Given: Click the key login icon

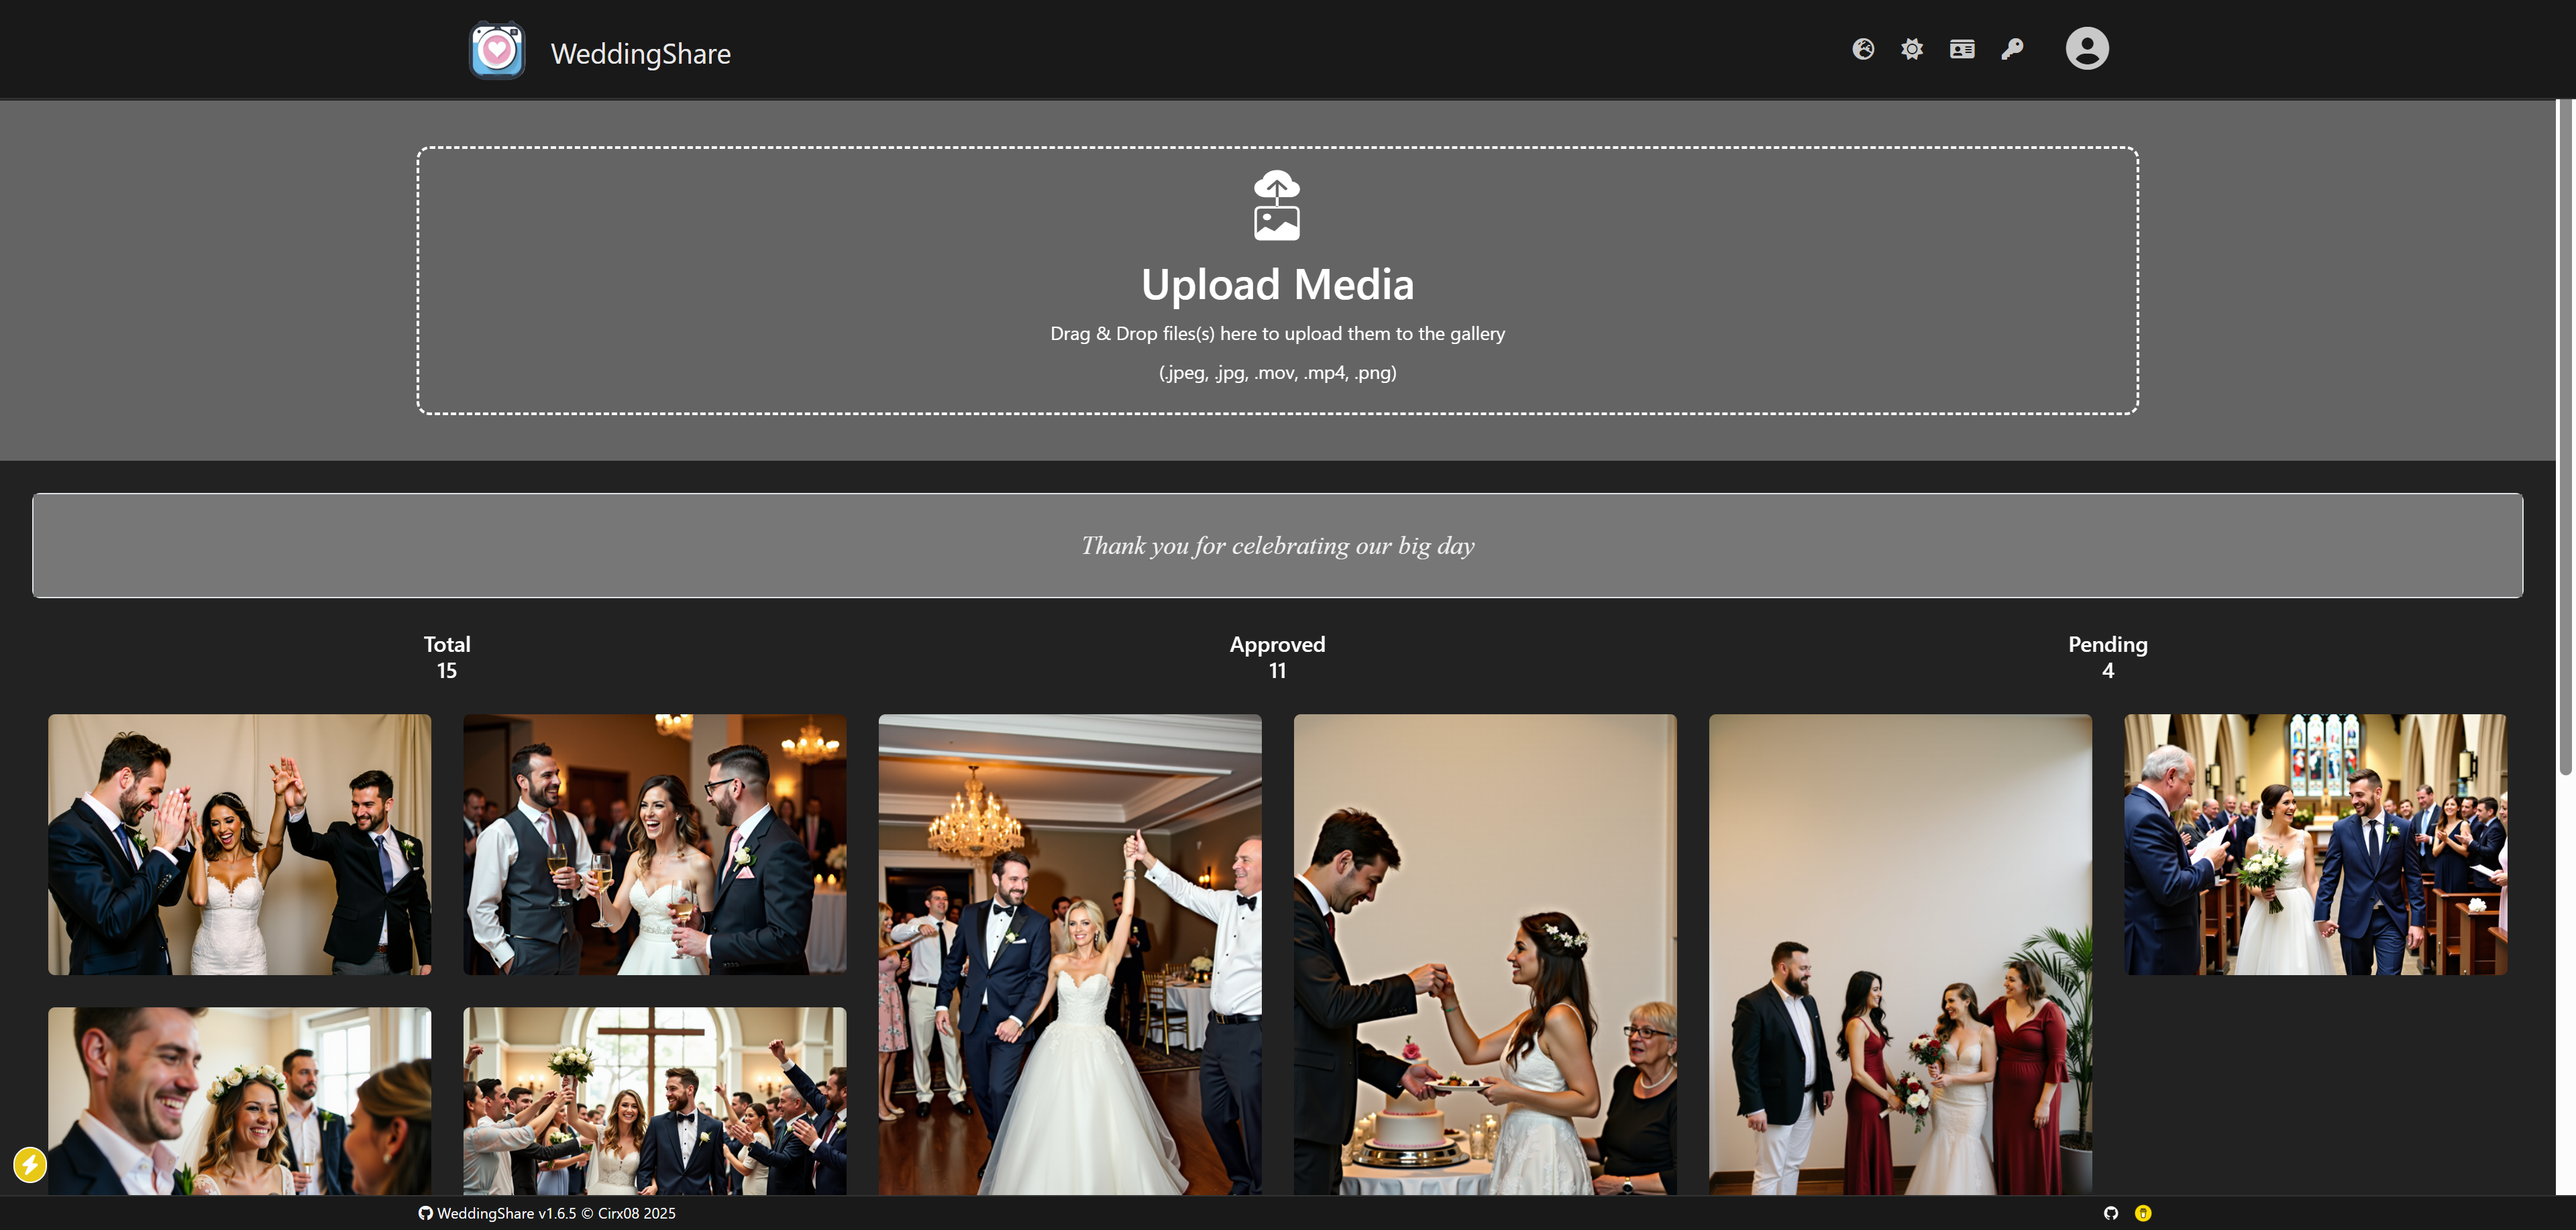Looking at the screenshot, I should click(2011, 49).
